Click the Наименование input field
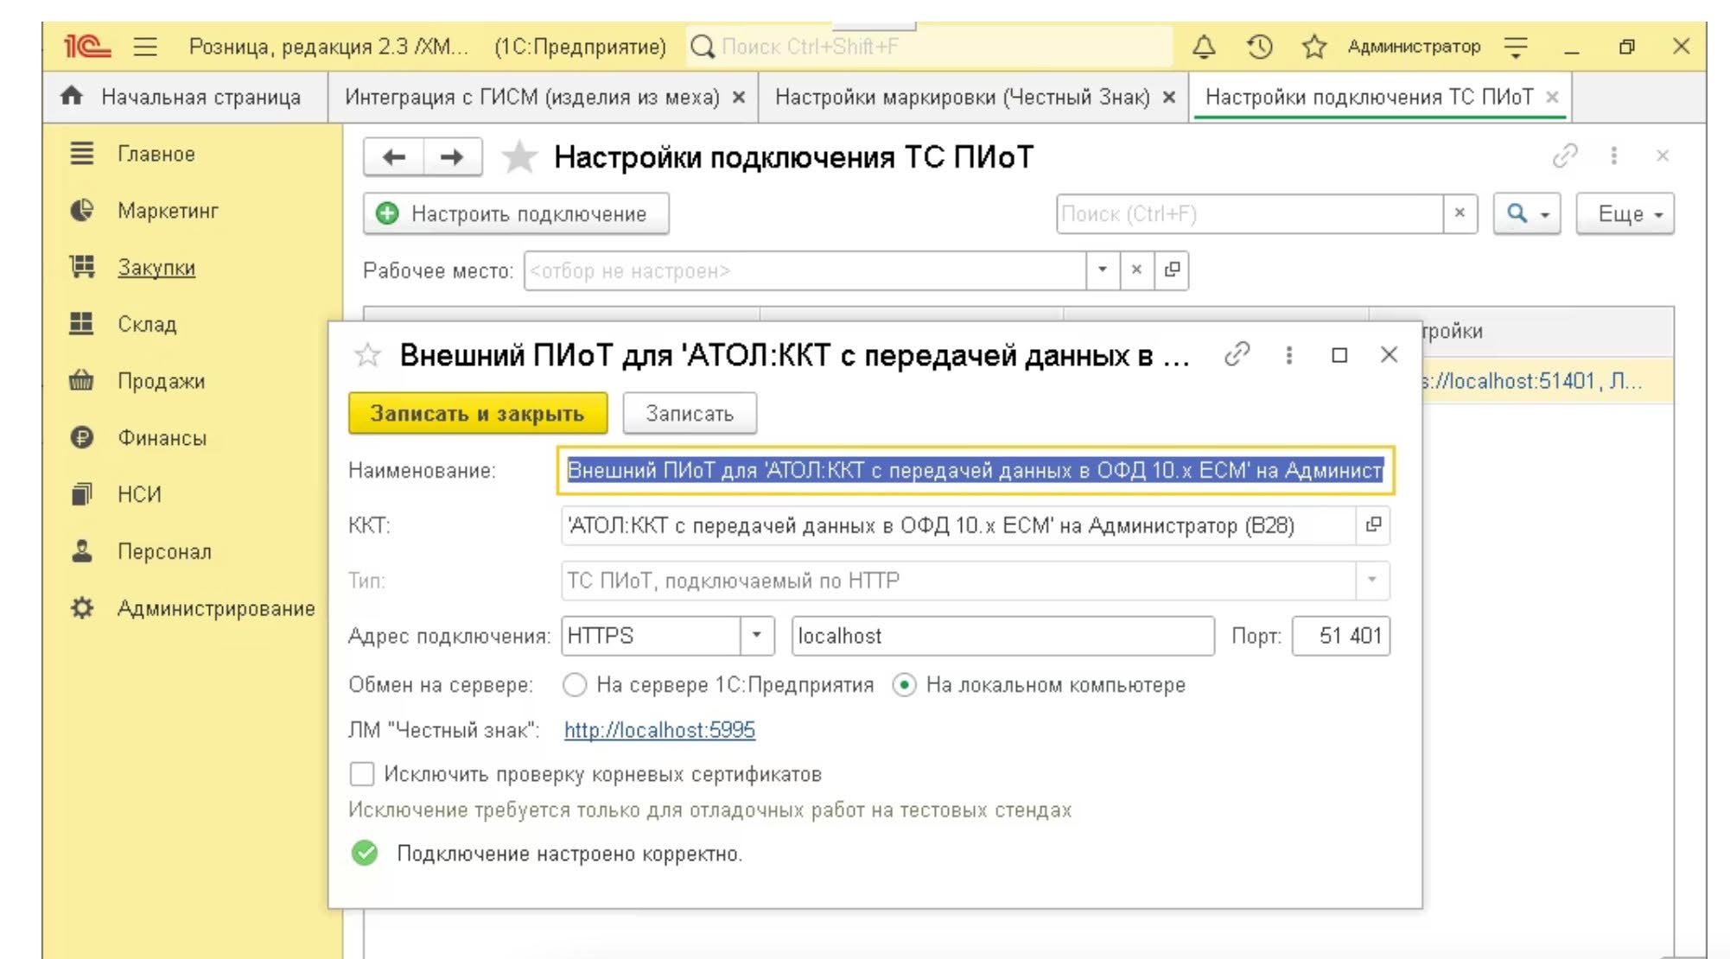The height and width of the screenshot is (959, 1730). (976, 471)
